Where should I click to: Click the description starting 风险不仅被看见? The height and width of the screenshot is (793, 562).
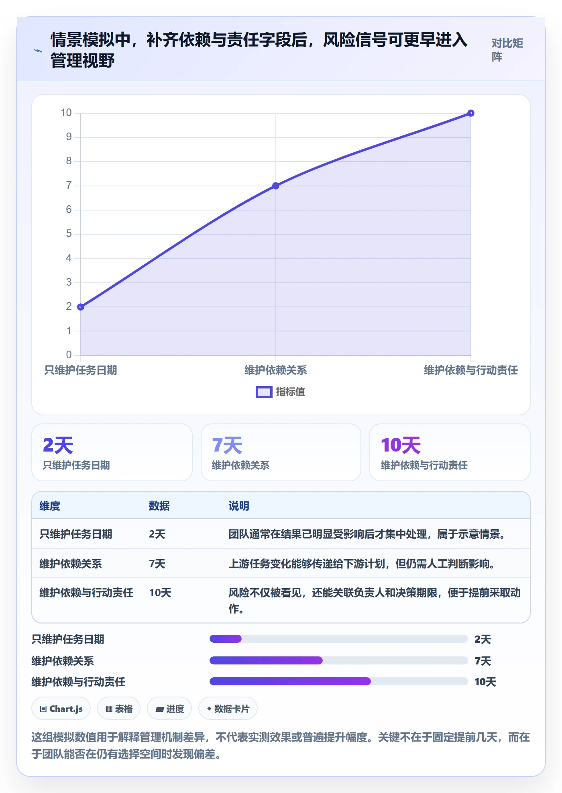click(375, 601)
